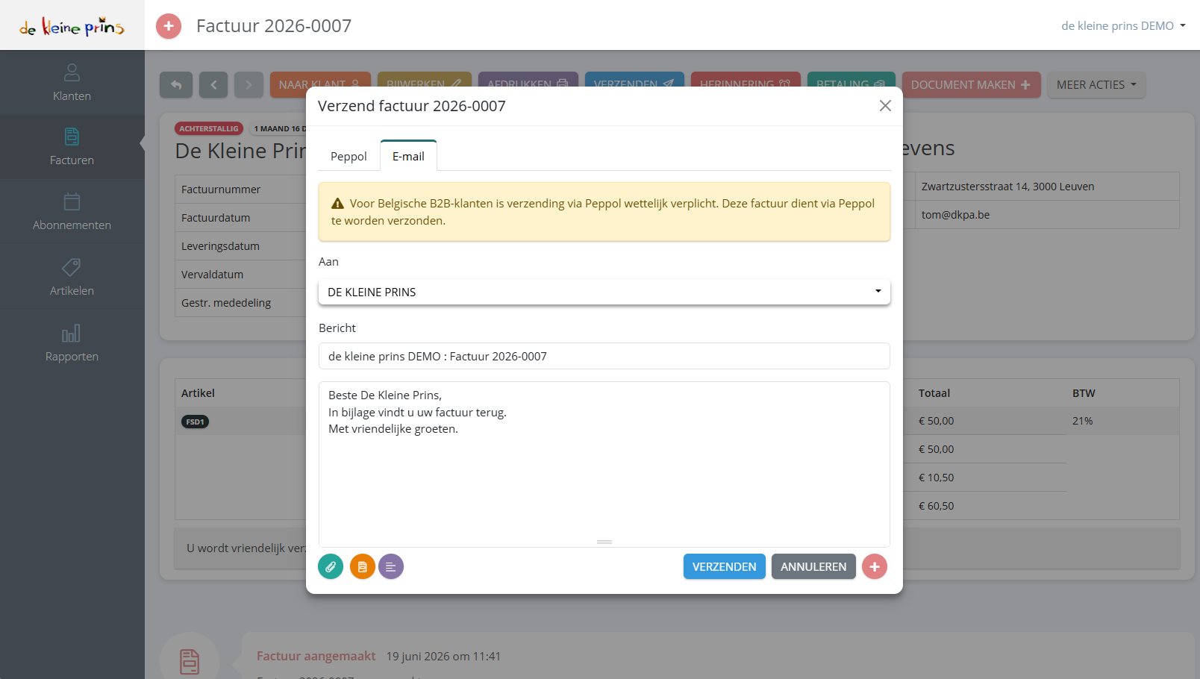Click the red plus button next to title

pos(169,26)
